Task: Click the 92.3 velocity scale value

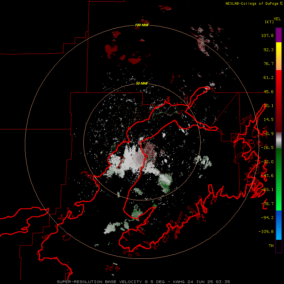Action: pos(269,50)
